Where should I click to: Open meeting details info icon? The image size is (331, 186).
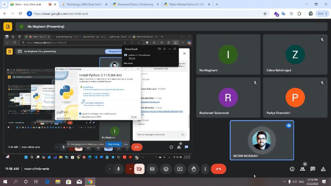click(292, 169)
